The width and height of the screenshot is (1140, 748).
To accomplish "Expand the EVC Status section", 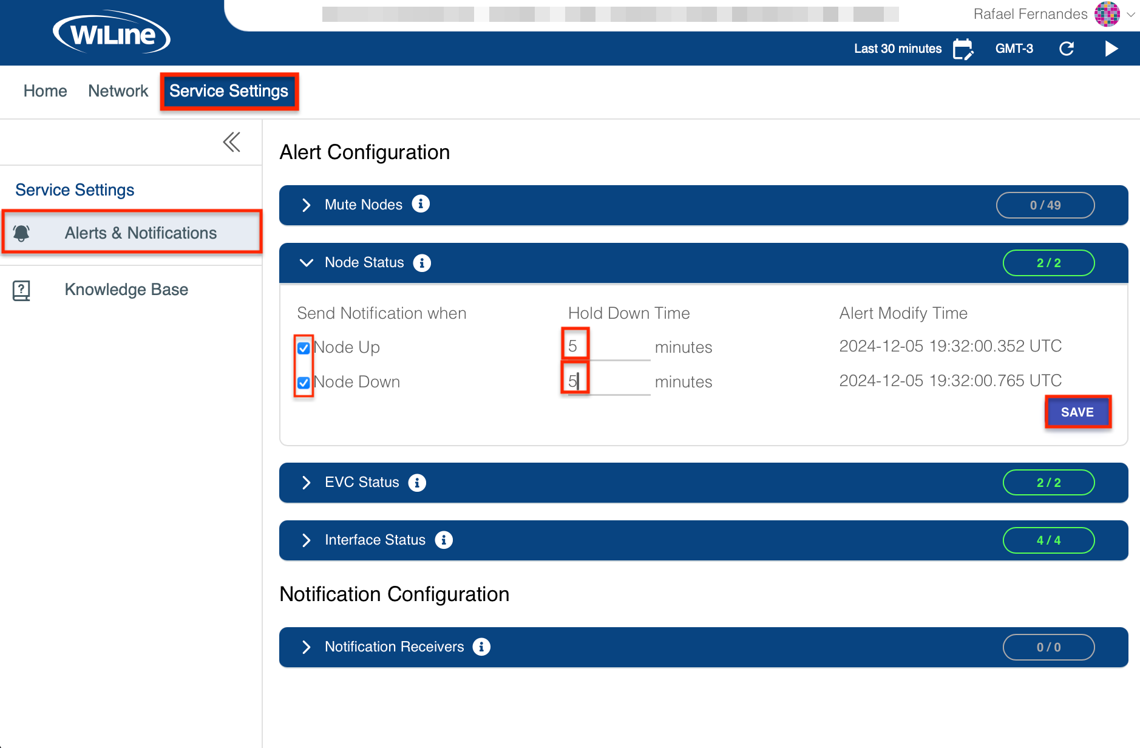I will click(x=307, y=483).
